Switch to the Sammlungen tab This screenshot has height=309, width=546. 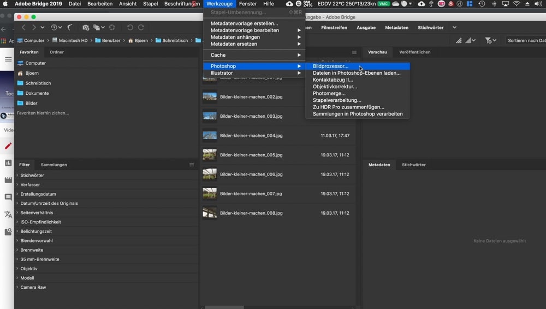pos(54,165)
